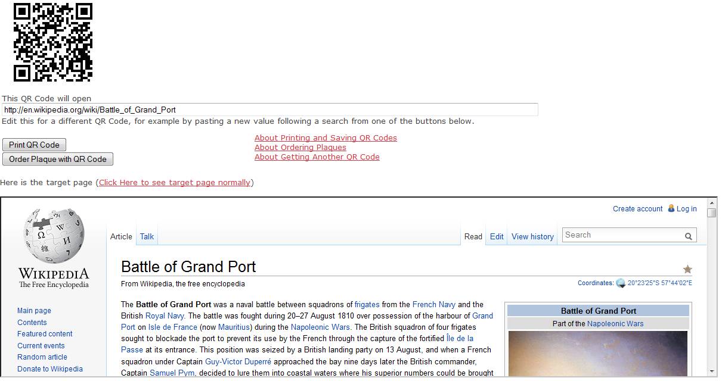Open the About Ordering Plaques link
Screen dimensions: 722x381
(x=300, y=148)
